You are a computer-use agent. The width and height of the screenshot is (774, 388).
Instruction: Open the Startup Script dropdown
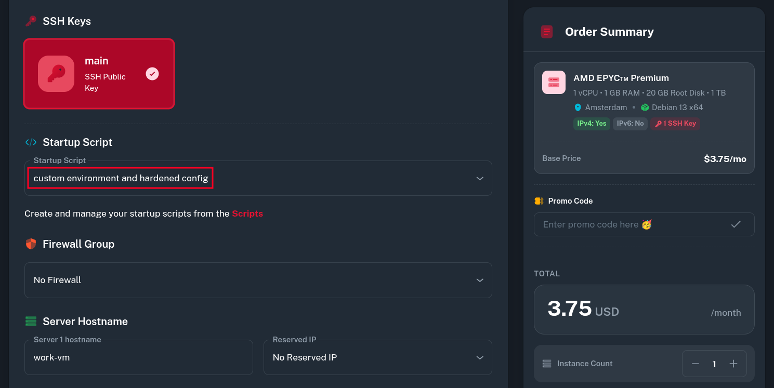(x=479, y=178)
